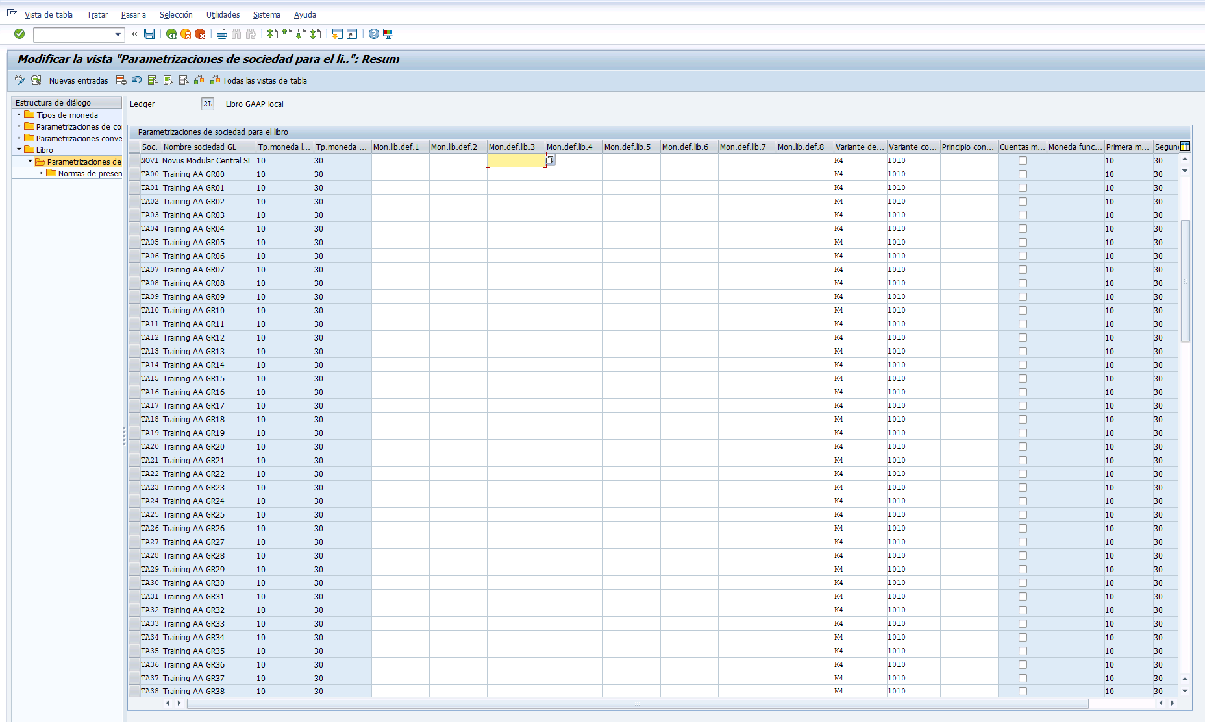Collapse the command field with chevrons
Screen dimensions: 1205x722
pyautogui.click(x=134, y=34)
